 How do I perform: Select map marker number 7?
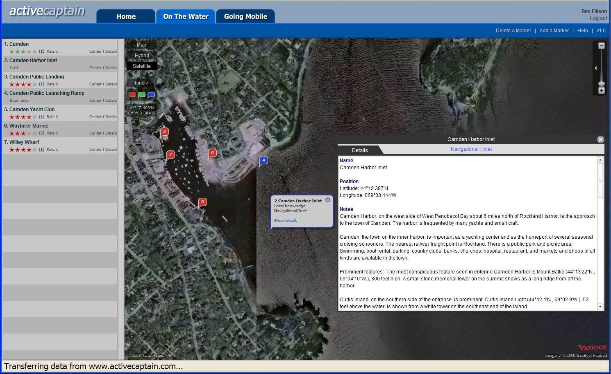coord(170,155)
